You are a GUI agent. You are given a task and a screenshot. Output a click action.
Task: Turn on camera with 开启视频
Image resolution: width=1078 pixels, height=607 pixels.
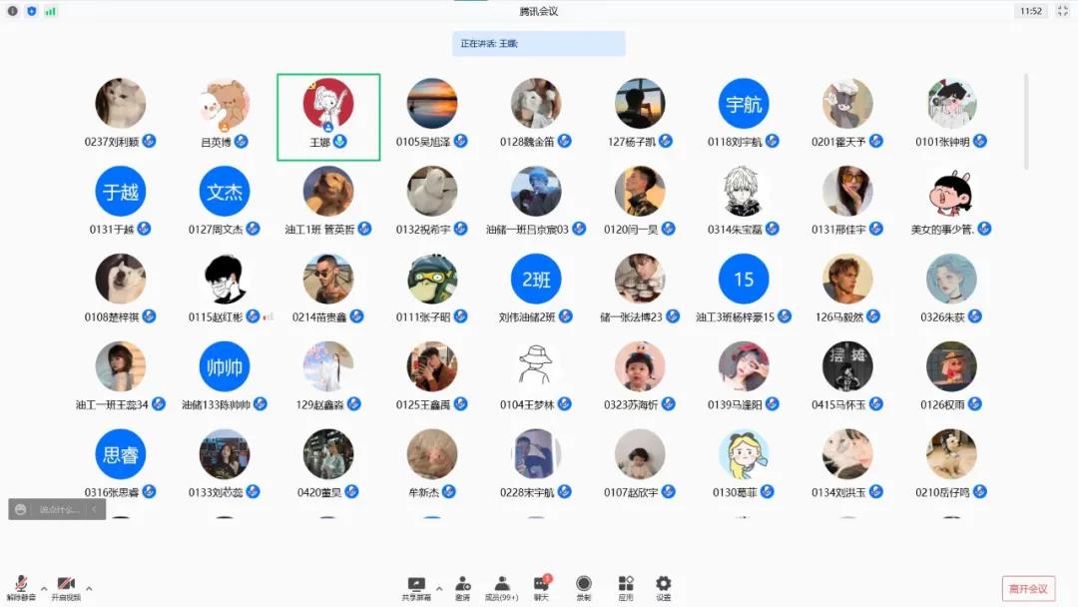pos(66,586)
